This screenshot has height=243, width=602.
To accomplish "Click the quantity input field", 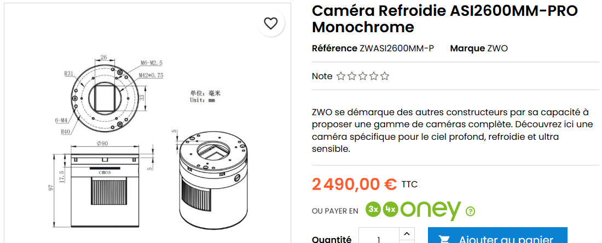I will pos(379,239).
